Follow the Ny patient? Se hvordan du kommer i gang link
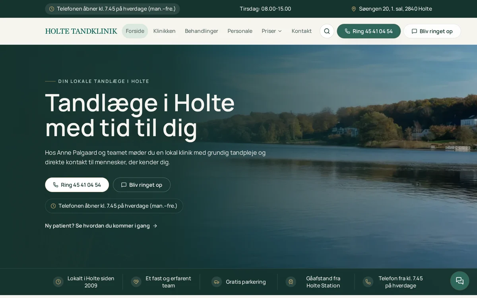This screenshot has width=477, height=298. [101, 226]
